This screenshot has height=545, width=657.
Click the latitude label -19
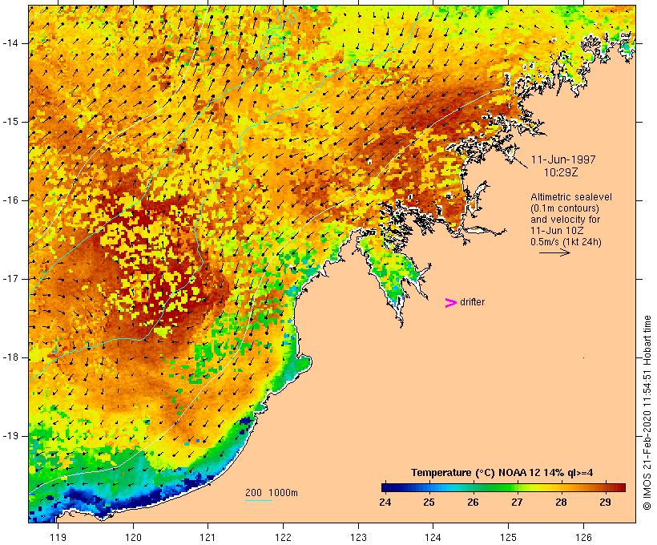click(11, 436)
